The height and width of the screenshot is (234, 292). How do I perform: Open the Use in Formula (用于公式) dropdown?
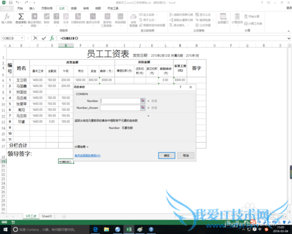click(156, 20)
